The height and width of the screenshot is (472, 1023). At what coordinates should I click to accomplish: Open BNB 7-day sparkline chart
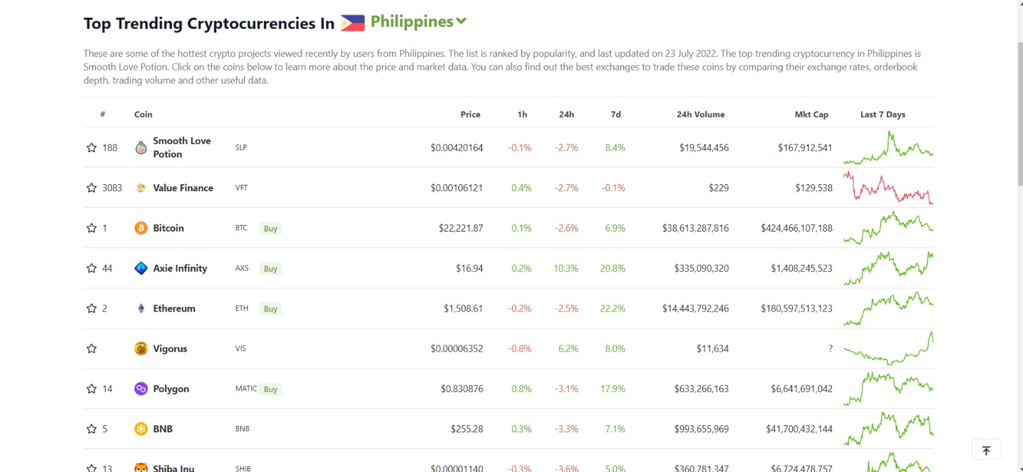(888, 429)
